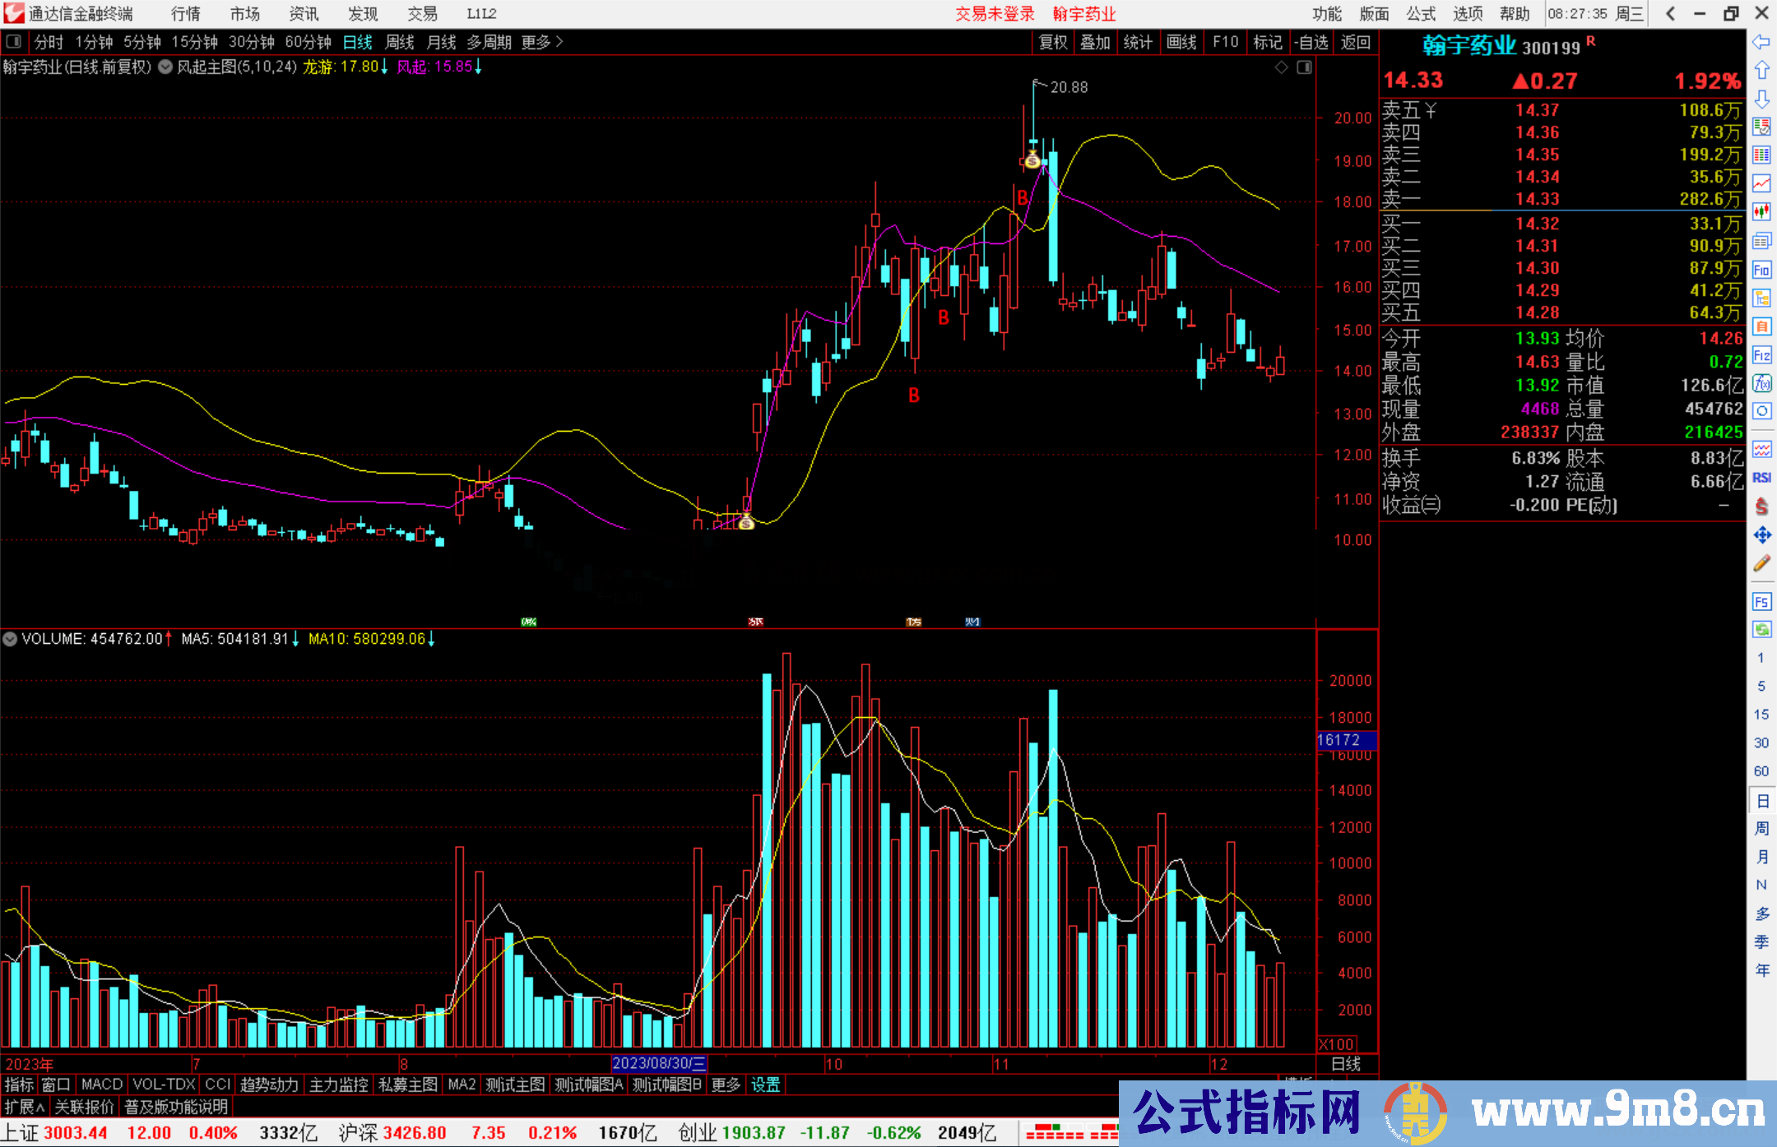Viewport: 1777px width, 1147px height.
Task: Click the F12 sidebar icon
Action: pyautogui.click(x=1761, y=355)
